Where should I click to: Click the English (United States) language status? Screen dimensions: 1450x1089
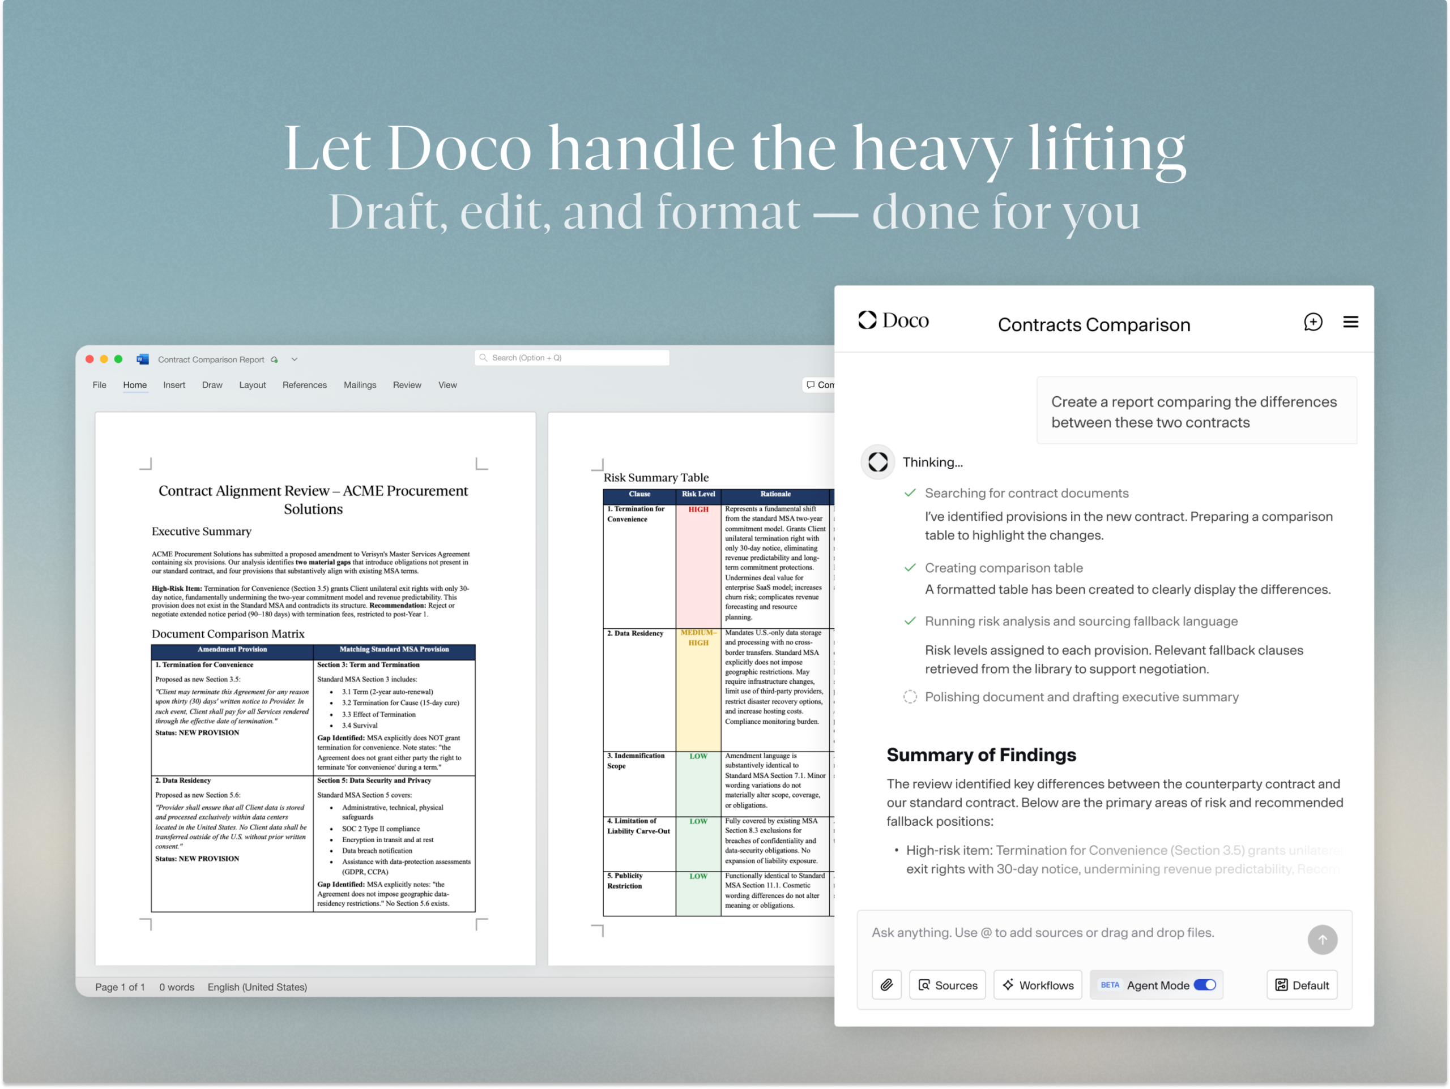pos(257,987)
